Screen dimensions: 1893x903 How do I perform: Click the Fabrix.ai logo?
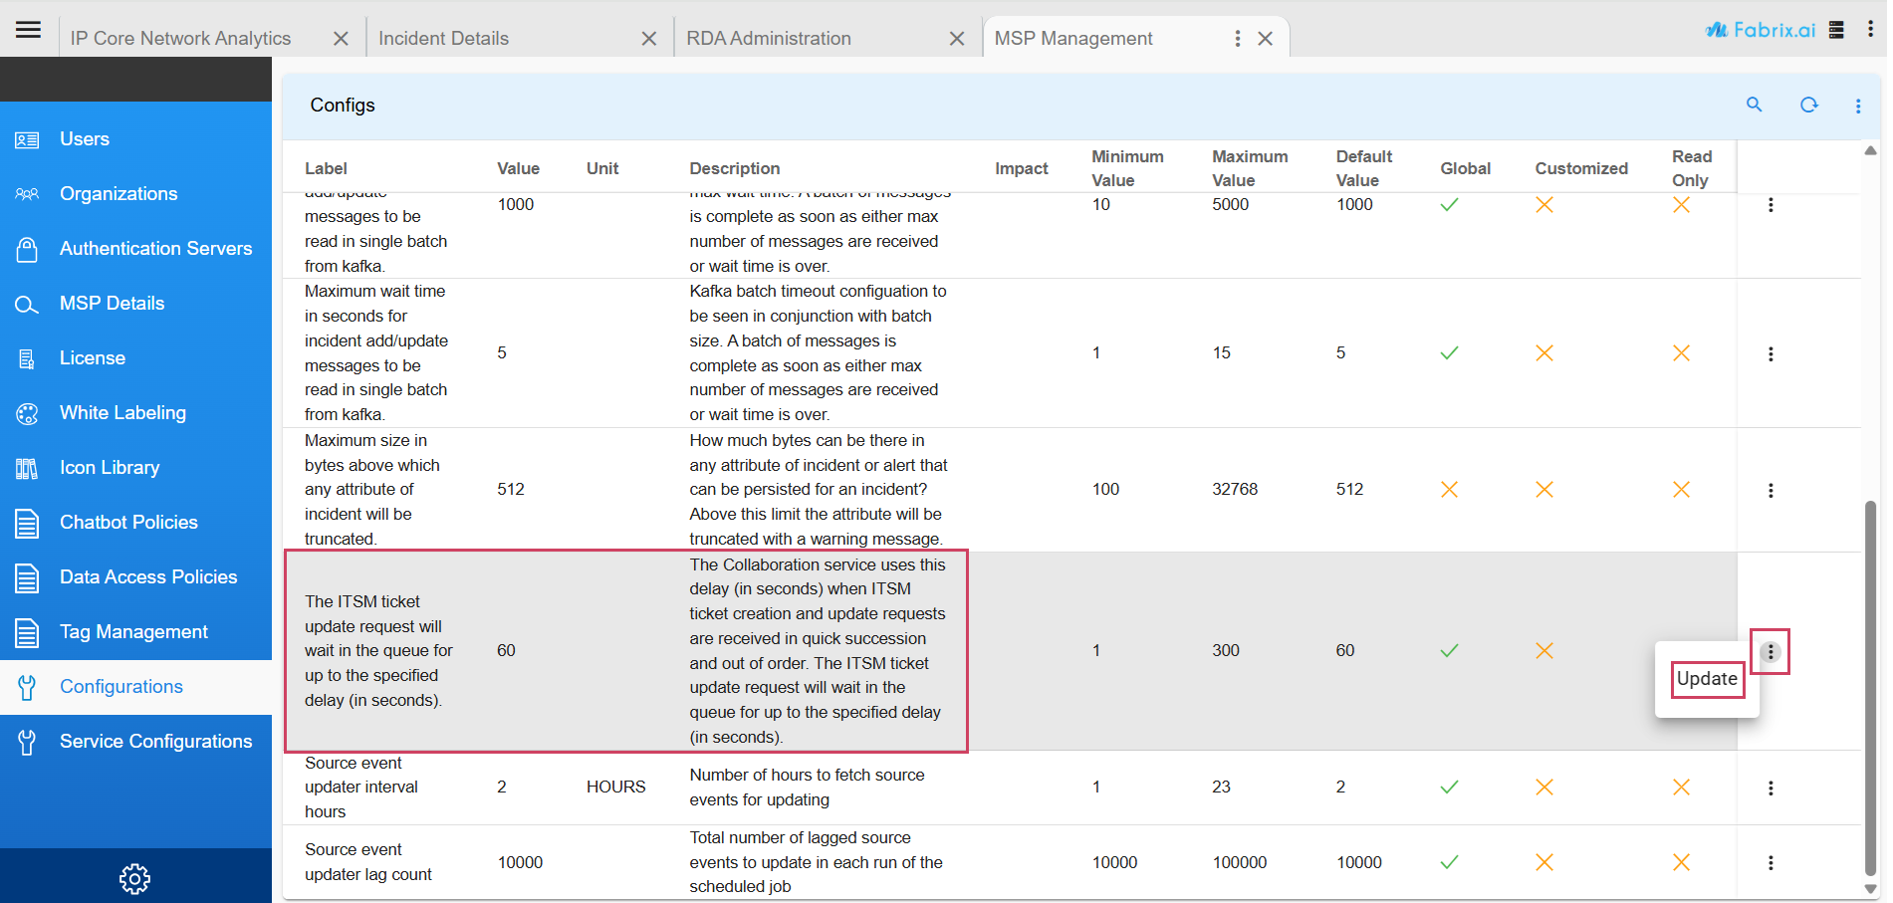coord(1760,30)
